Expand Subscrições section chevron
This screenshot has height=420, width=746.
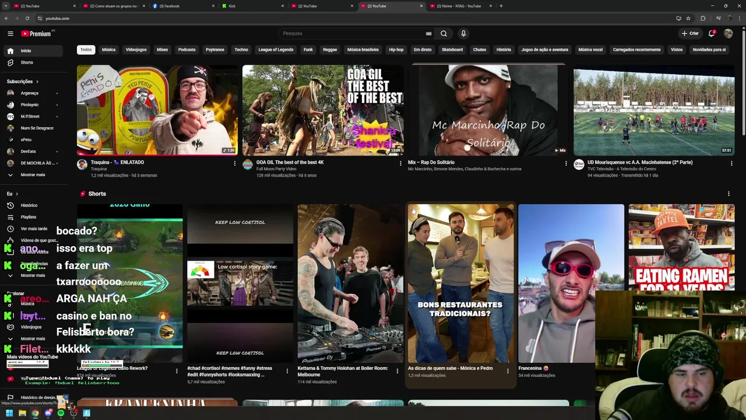click(37, 82)
